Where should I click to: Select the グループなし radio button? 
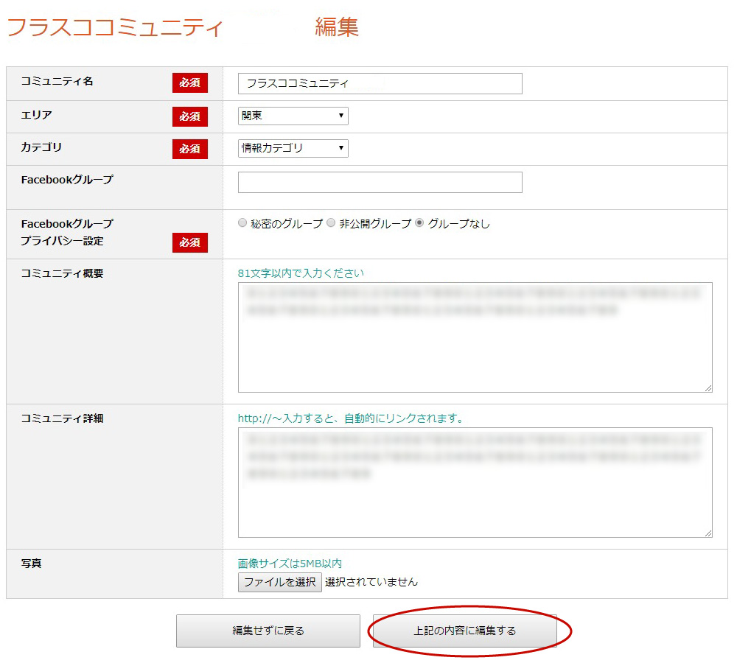pos(419,222)
